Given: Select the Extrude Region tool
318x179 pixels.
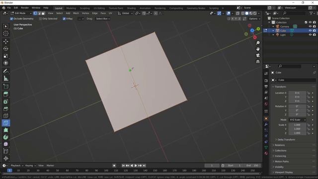Looking at the screenshot, I should click(5, 94).
